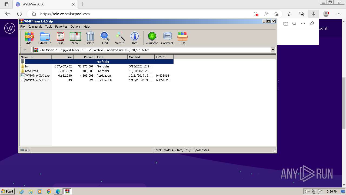Expand the archive path dropdown
Viewport: 346px width, 195px height.
pyautogui.click(x=273, y=50)
